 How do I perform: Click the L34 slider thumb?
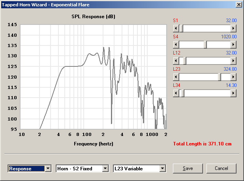click(x=183, y=93)
